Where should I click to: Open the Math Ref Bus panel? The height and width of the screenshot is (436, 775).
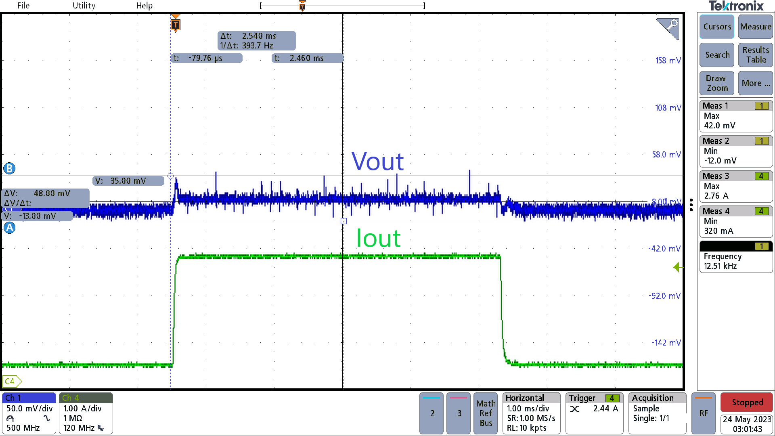(485, 413)
